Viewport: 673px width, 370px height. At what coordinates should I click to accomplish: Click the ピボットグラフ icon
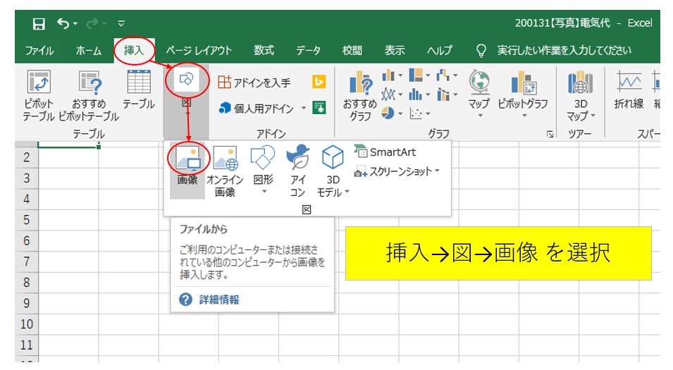pyautogui.click(x=523, y=83)
